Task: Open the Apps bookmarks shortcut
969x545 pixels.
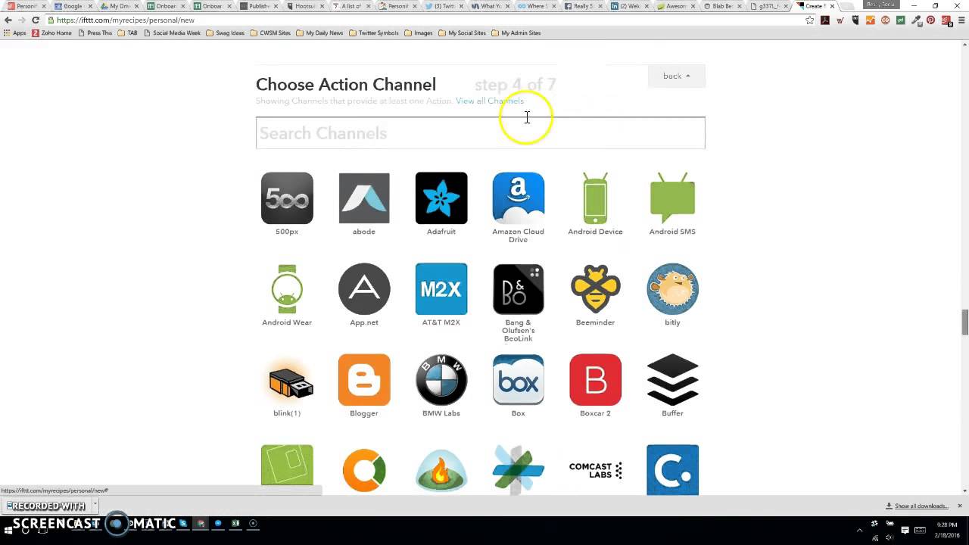Action: (14, 33)
